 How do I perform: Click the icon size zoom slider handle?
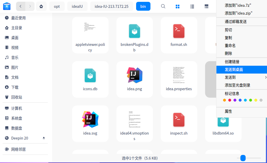tap(243, 158)
